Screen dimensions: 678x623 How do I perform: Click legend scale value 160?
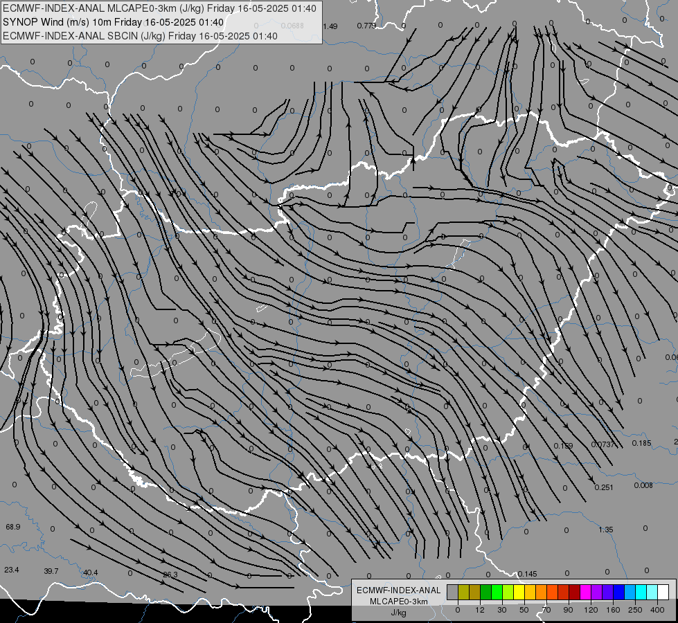pos(613,610)
